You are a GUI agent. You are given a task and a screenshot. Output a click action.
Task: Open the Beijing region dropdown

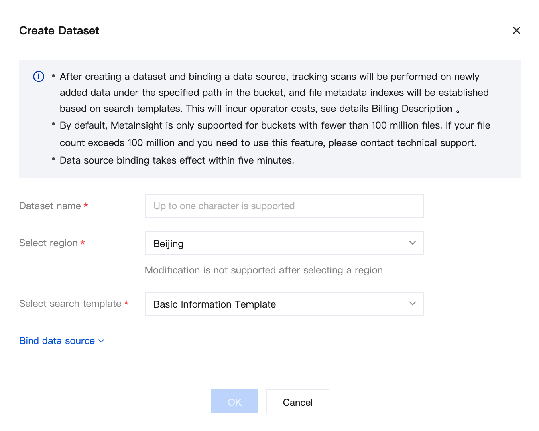pos(284,243)
